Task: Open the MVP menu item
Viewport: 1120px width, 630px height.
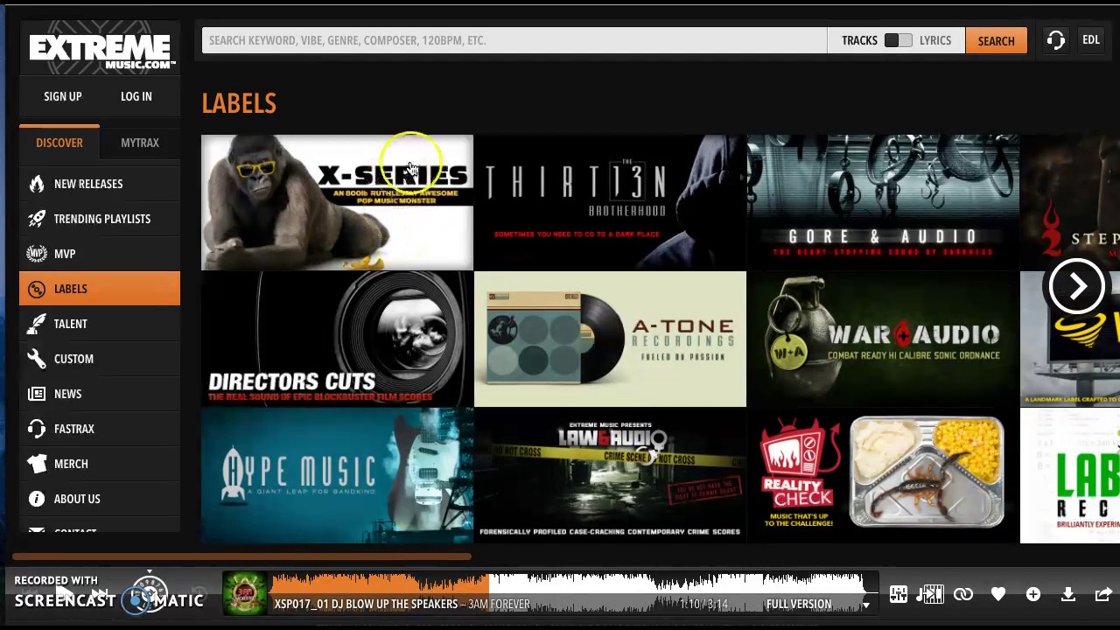Action: (x=100, y=254)
